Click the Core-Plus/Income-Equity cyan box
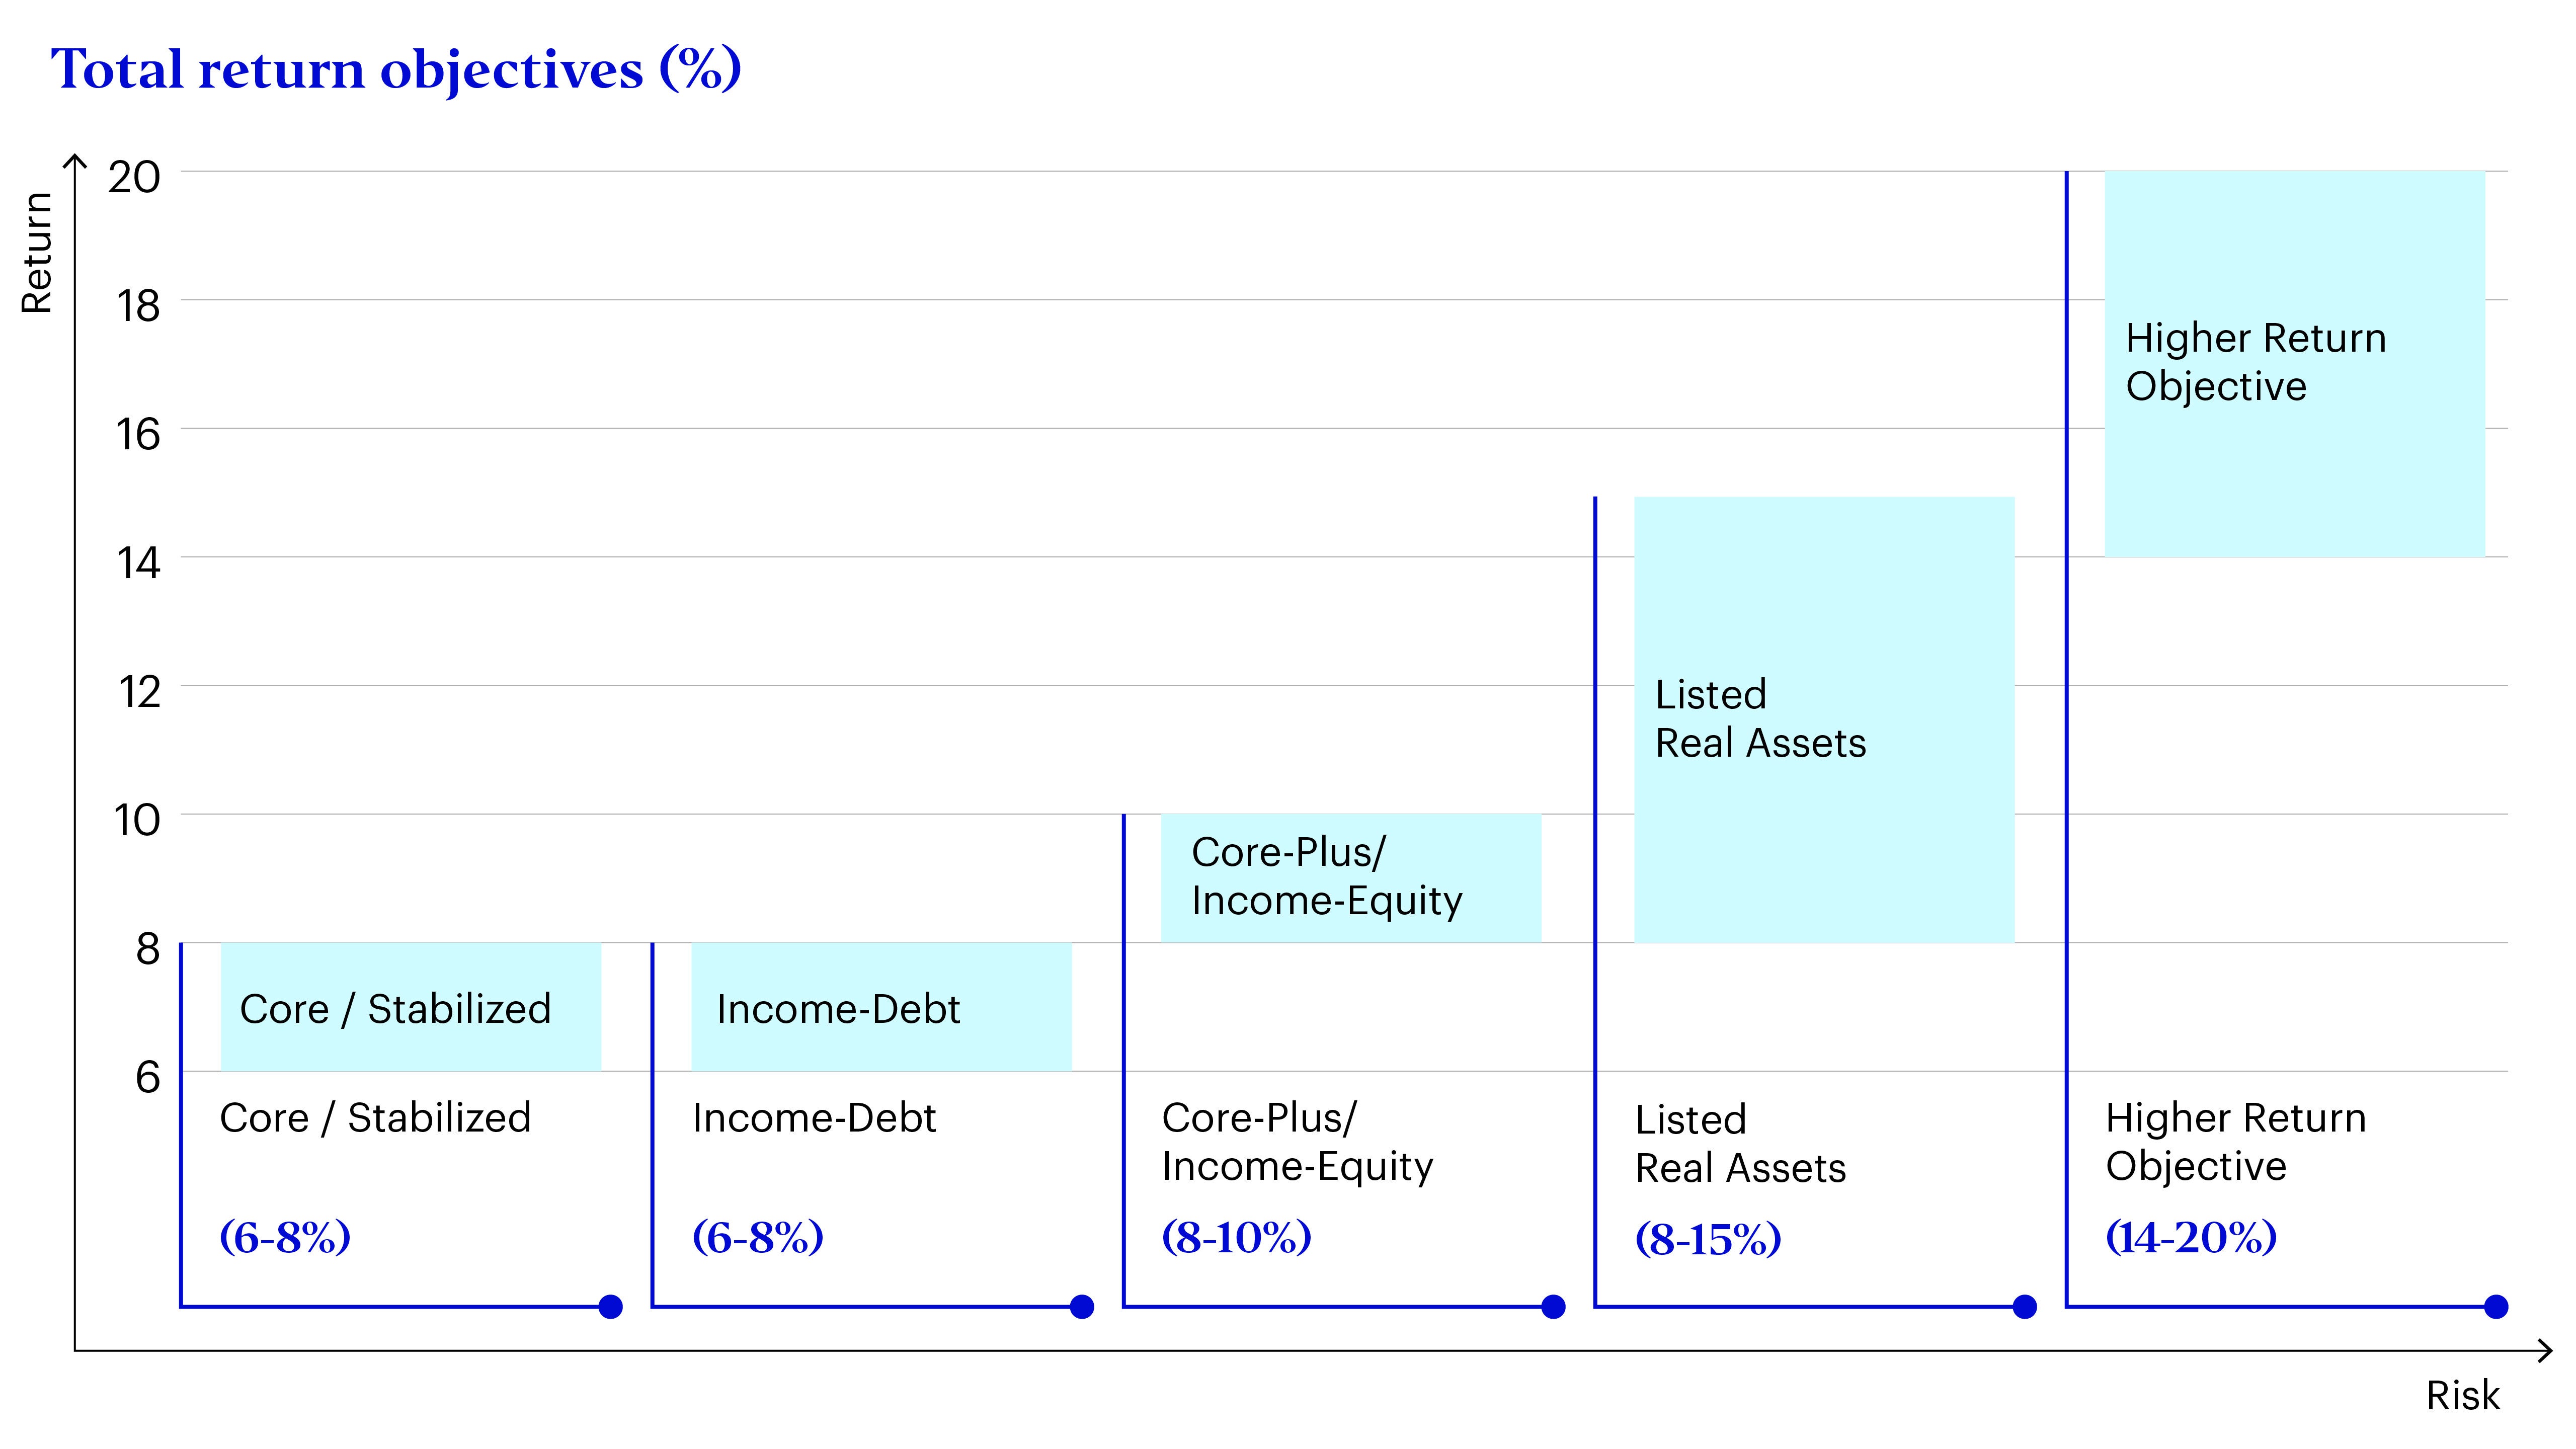Image resolution: width=2576 pixels, height=1449 pixels. (x=1350, y=877)
